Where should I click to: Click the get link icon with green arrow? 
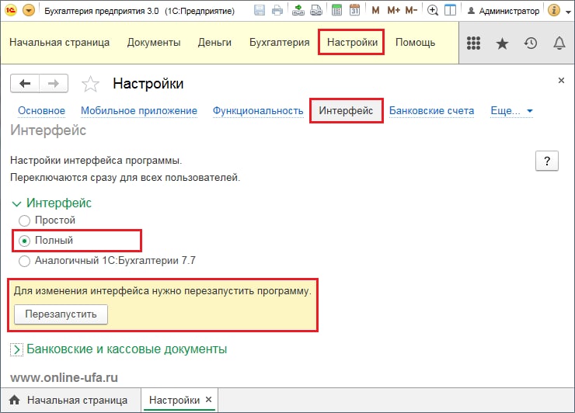(298, 10)
